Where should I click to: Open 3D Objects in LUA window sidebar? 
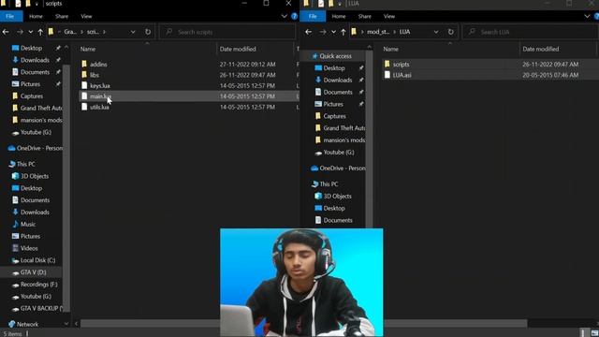pos(337,196)
